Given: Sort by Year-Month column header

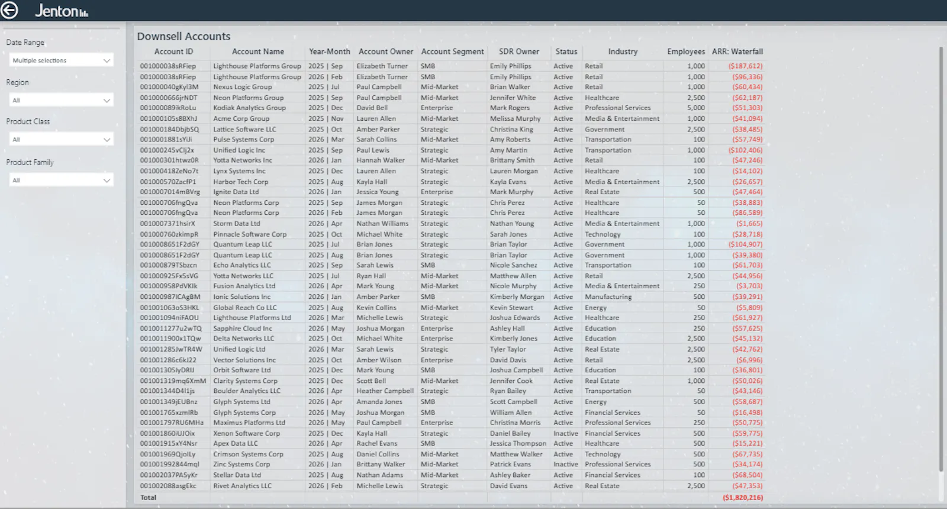Looking at the screenshot, I should coord(329,51).
